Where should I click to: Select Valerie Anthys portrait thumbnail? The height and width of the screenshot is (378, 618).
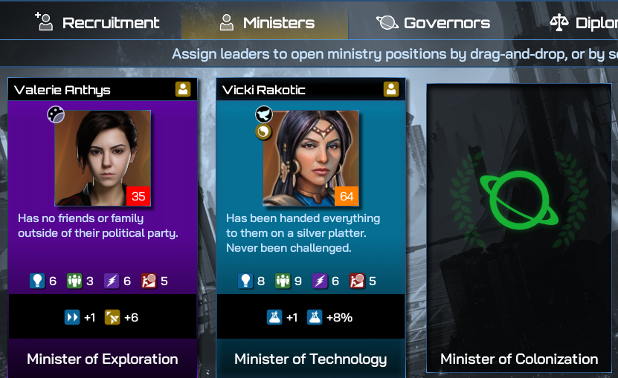pyautogui.click(x=103, y=158)
